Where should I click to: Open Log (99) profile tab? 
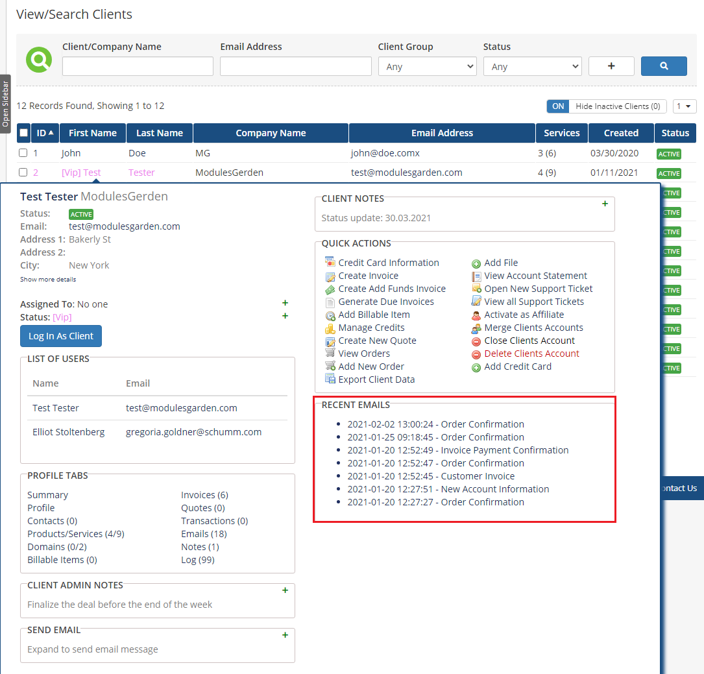tap(197, 560)
